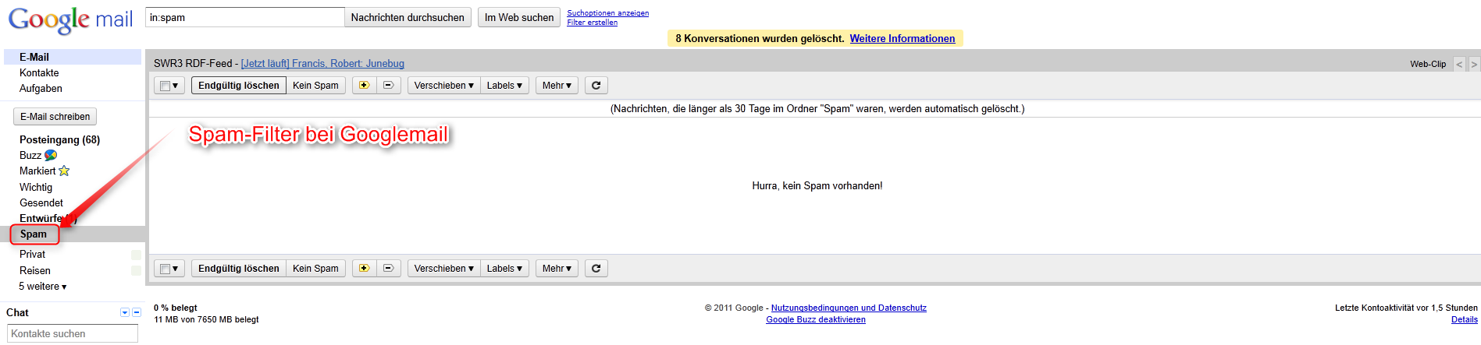Click 'Hurra, kein Spam vorhanden!' message
The image size is (1481, 345).
[x=817, y=185]
